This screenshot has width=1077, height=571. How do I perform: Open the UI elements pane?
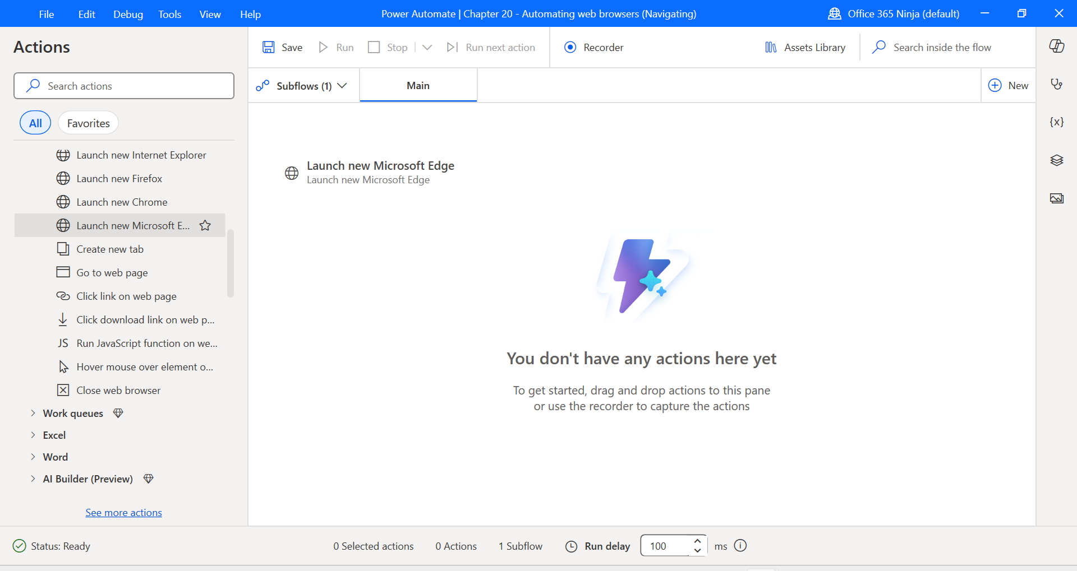pyautogui.click(x=1057, y=160)
